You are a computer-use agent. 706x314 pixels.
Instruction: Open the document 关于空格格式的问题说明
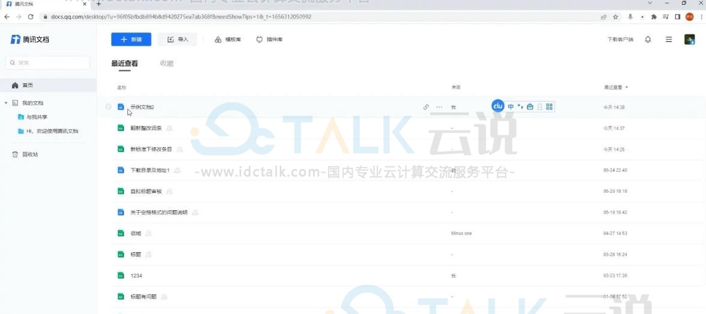[159, 212]
